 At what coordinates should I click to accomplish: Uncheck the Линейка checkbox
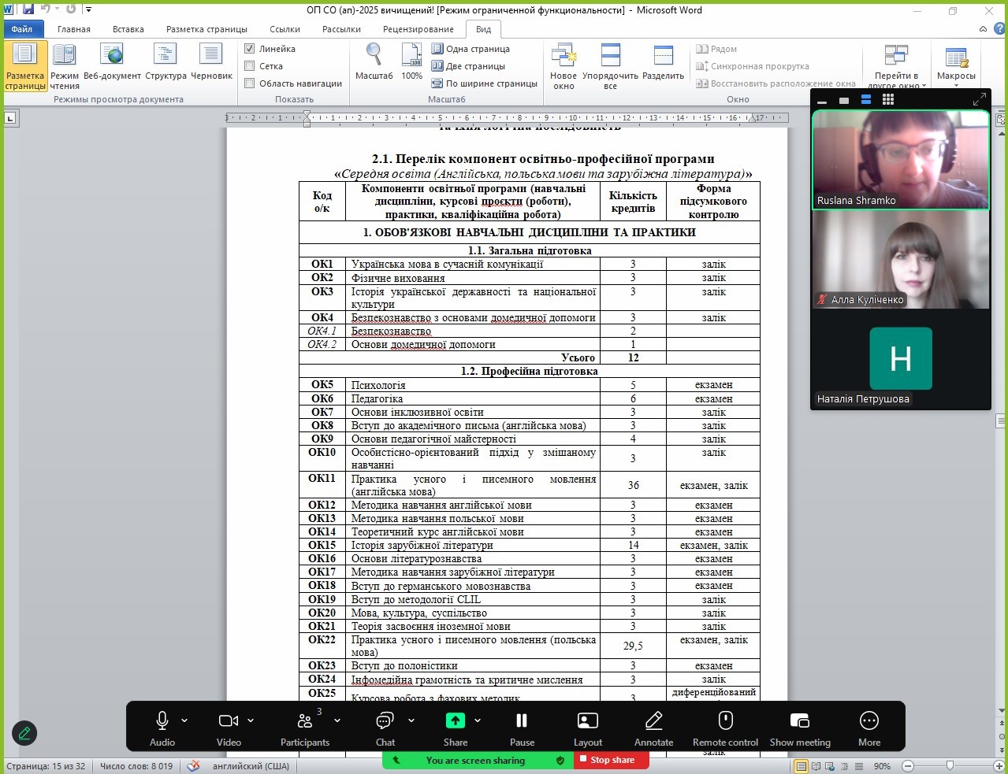pos(250,49)
